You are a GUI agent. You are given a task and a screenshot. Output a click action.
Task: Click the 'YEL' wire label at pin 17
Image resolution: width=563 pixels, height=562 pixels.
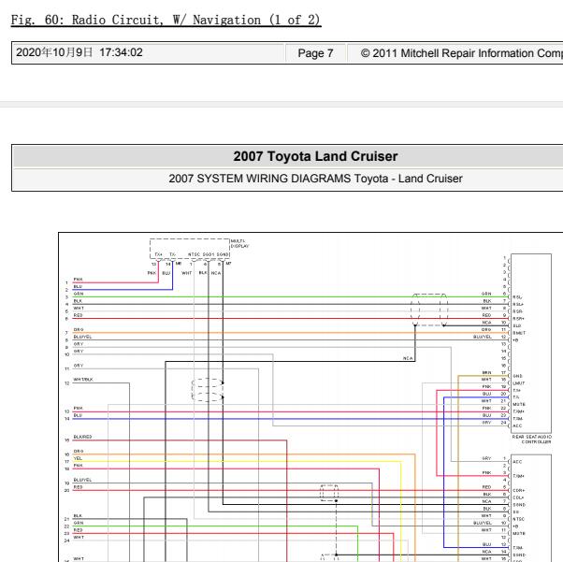tap(78, 458)
